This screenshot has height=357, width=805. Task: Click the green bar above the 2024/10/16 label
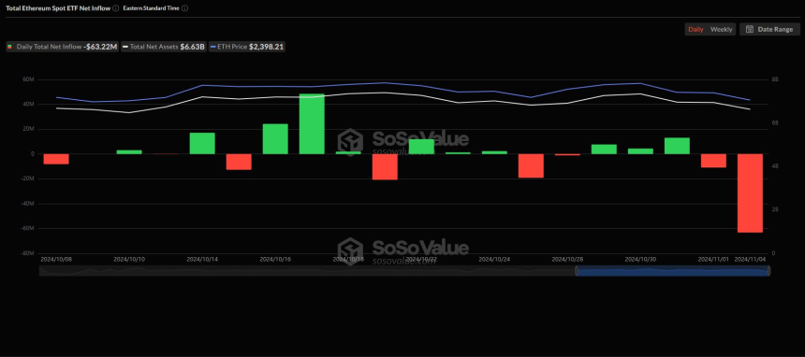pos(275,139)
